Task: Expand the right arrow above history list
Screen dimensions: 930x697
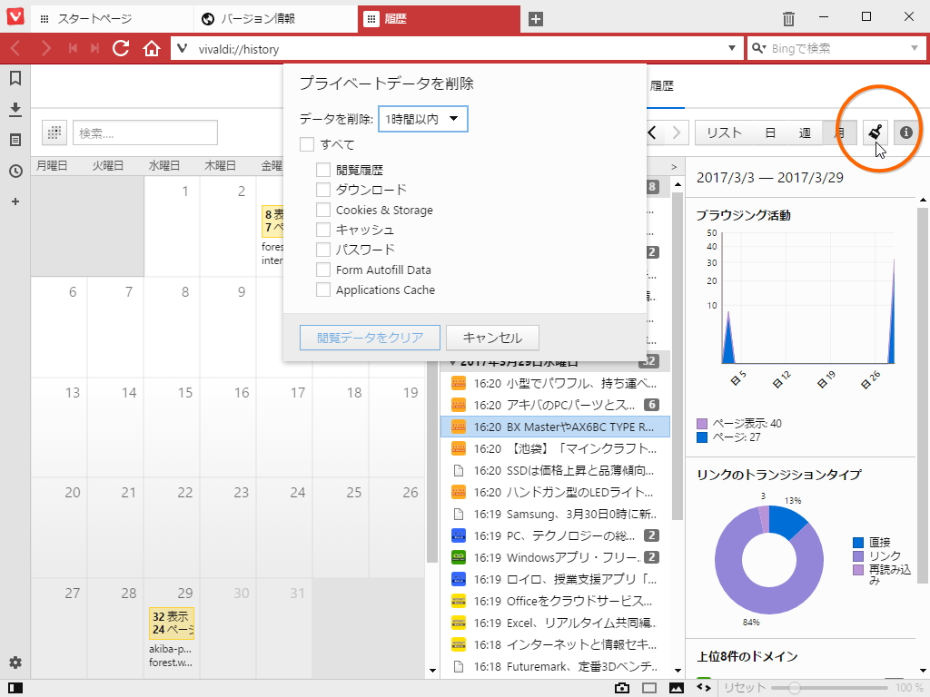Action: [x=674, y=167]
